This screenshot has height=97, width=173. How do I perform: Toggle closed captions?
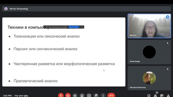click(75, 95)
